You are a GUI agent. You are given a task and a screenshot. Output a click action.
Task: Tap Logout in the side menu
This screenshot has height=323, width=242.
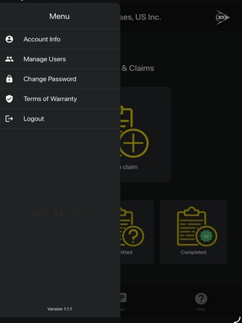click(x=60, y=118)
